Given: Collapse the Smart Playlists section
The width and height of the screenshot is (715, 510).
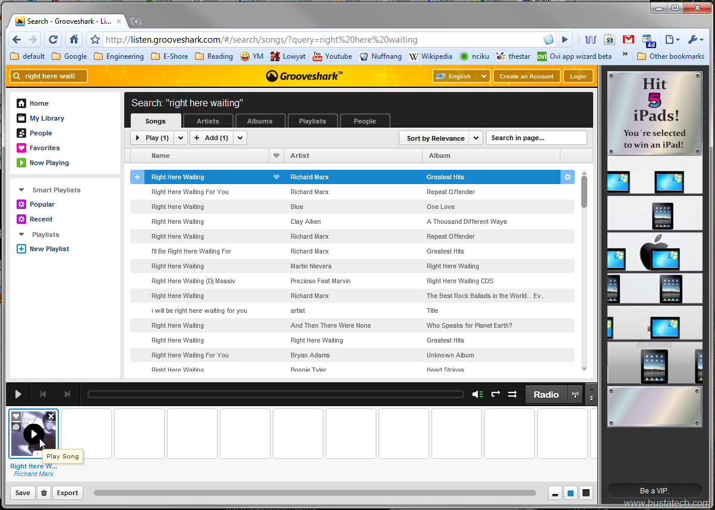Looking at the screenshot, I should pyautogui.click(x=21, y=190).
